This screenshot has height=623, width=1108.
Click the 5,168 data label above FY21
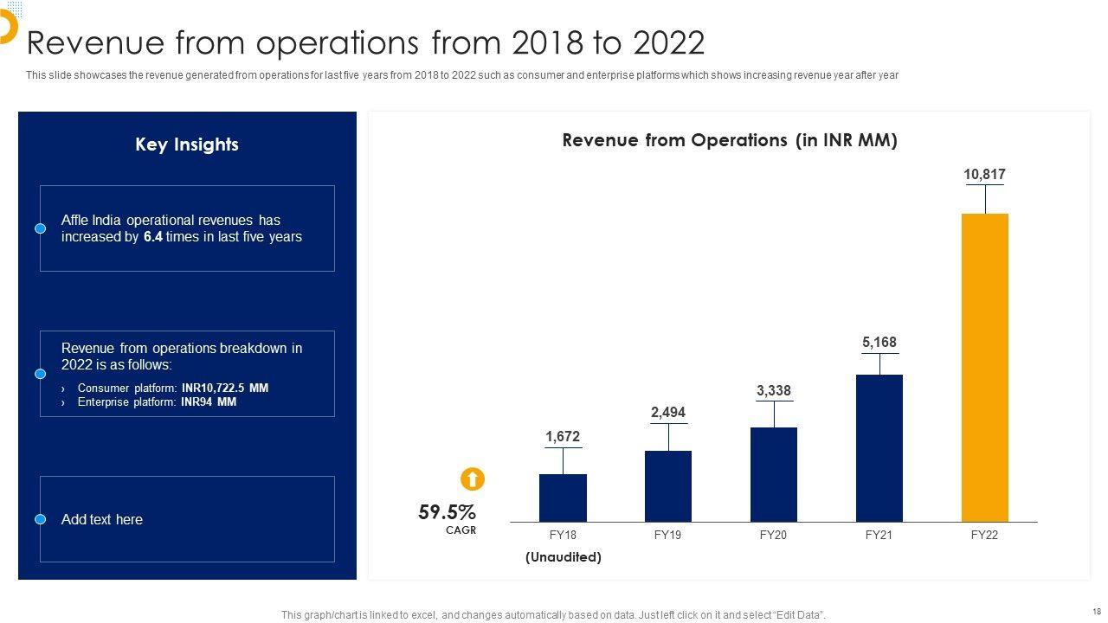(879, 343)
